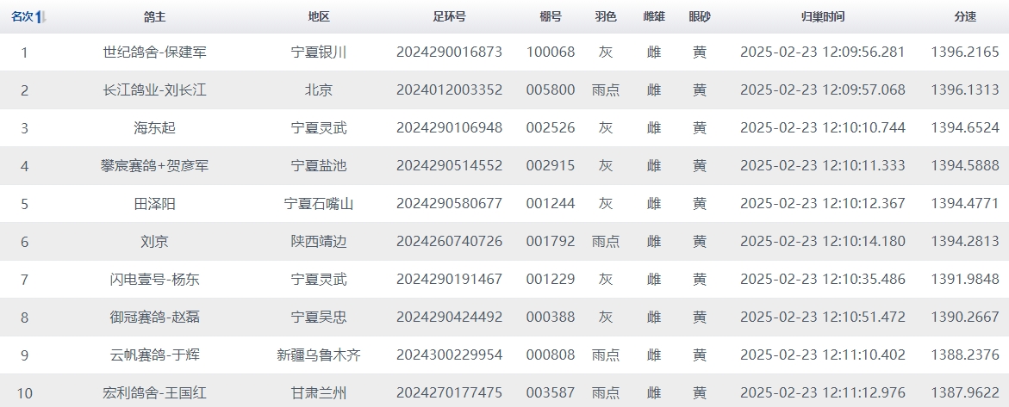
Task: Click the 棚号 column header
Action: [550, 17]
